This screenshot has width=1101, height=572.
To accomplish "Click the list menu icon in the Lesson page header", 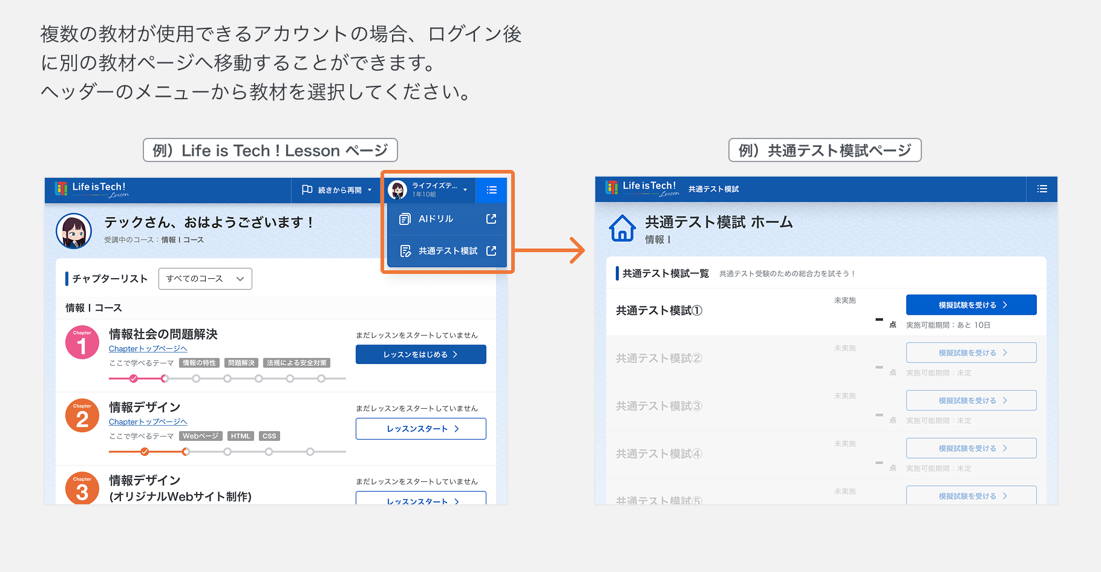I will pyautogui.click(x=492, y=190).
